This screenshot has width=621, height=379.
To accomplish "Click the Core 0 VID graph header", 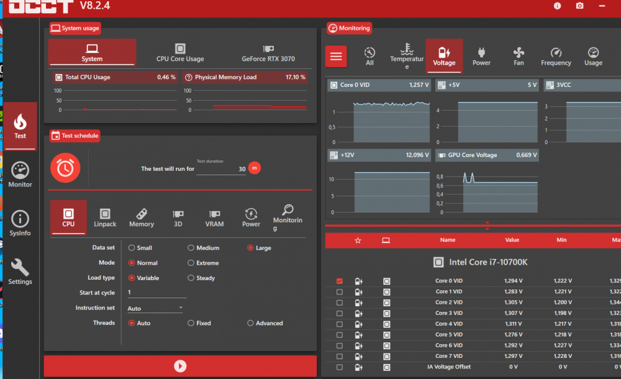I will point(379,85).
